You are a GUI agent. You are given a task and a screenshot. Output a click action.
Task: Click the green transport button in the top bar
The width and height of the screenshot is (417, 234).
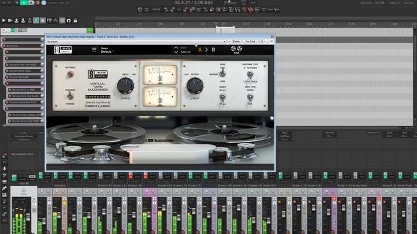(x=24, y=3)
